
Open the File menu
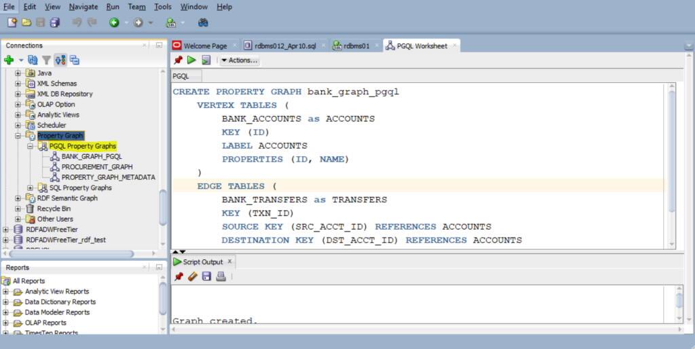tap(9, 7)
